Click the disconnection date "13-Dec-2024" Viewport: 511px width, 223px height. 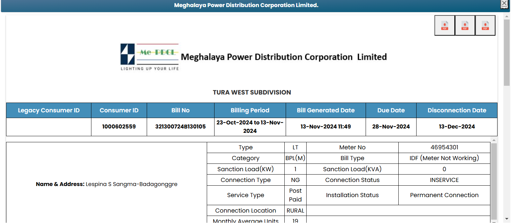pos(457,127)
